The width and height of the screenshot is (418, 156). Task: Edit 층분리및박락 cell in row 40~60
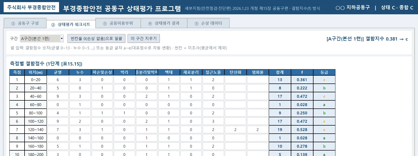point(147,96)
